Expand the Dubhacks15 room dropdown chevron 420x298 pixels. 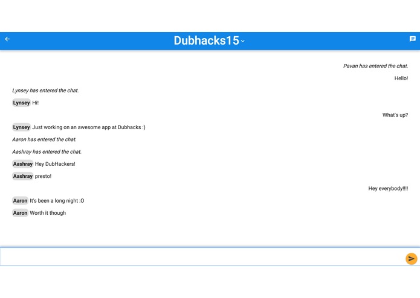(x=243, y=41)
